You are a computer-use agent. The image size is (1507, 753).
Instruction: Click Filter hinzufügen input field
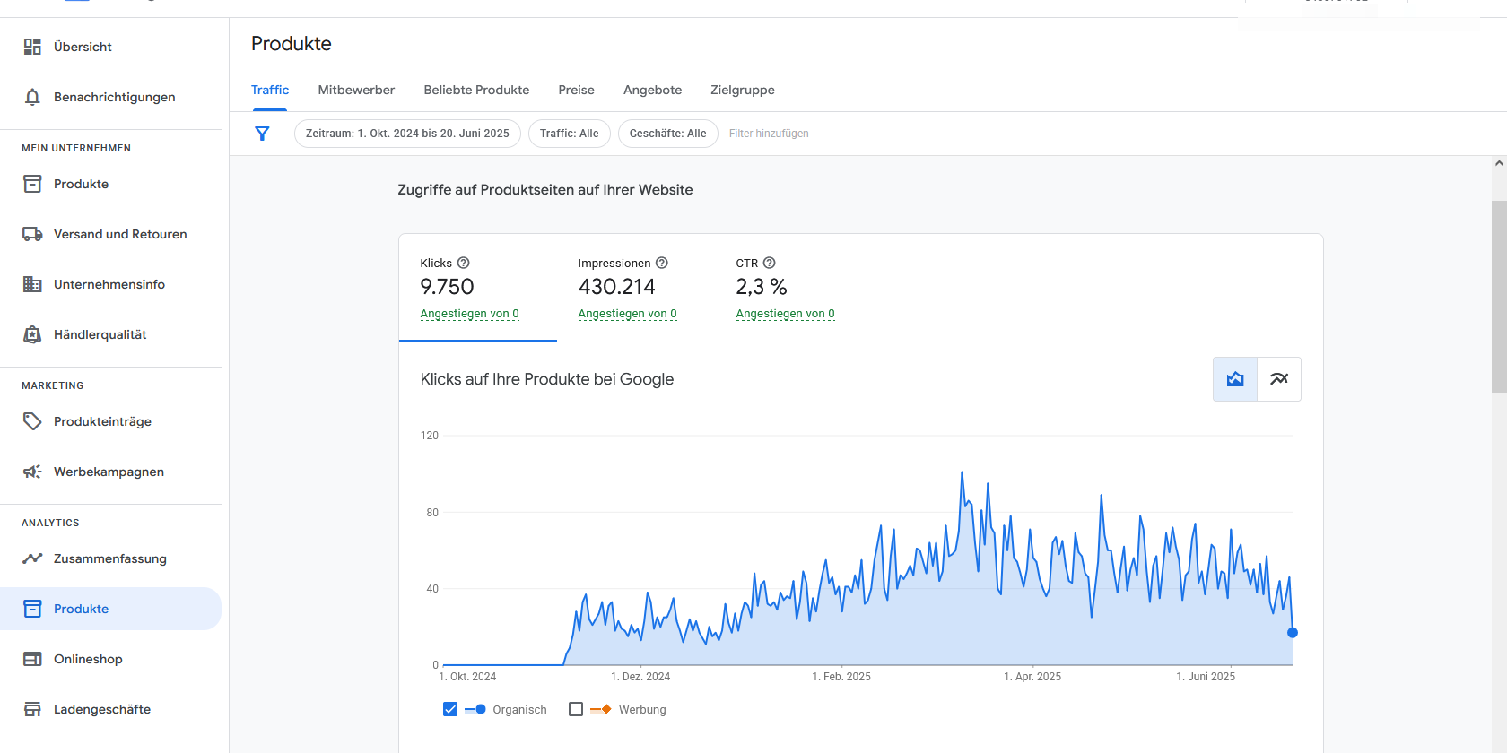[769, 134]
